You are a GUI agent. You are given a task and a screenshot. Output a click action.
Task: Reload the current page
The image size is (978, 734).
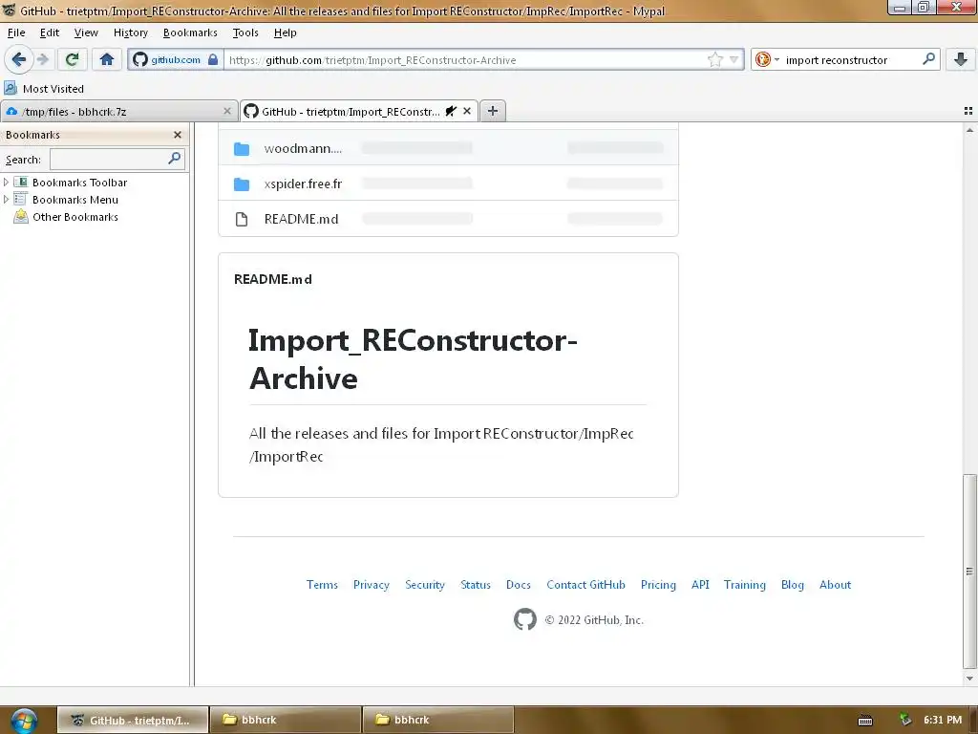[73, 59]
